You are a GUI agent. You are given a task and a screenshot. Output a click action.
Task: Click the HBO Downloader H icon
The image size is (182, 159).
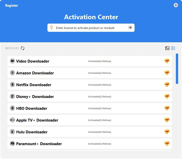[x=12, y=108]
